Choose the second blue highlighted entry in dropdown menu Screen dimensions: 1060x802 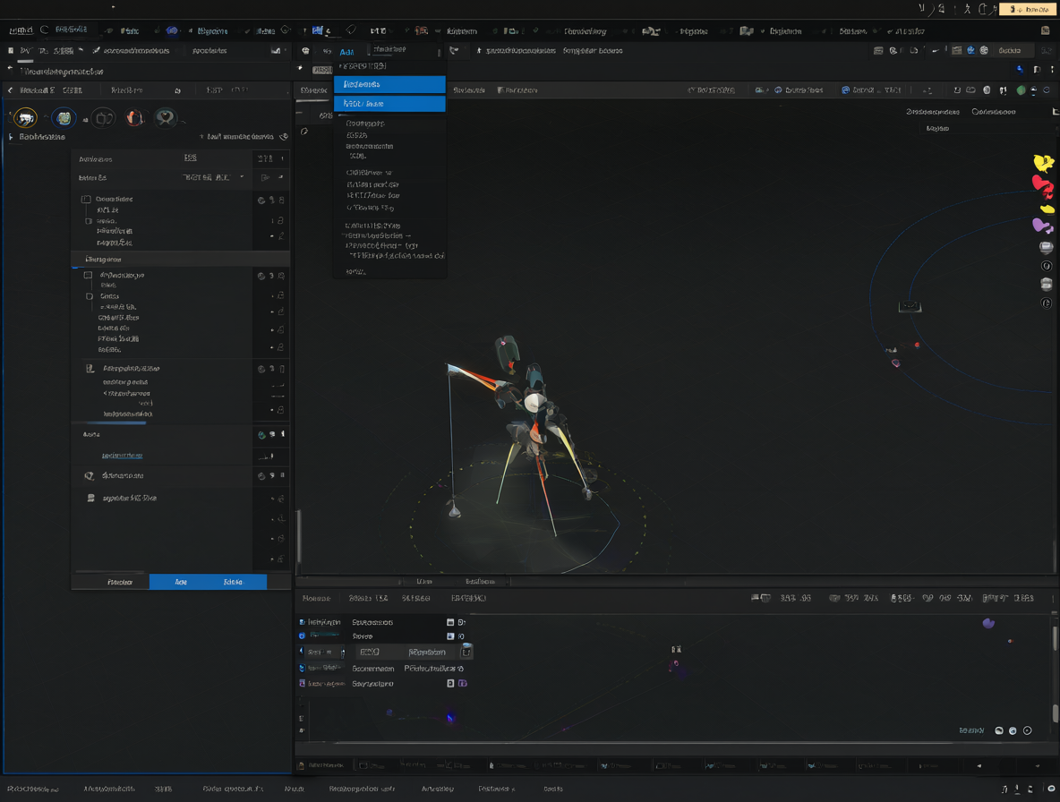(x=389, y=103)
